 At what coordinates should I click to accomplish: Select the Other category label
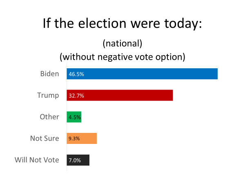pyautogui.click(x=49, y=117)
